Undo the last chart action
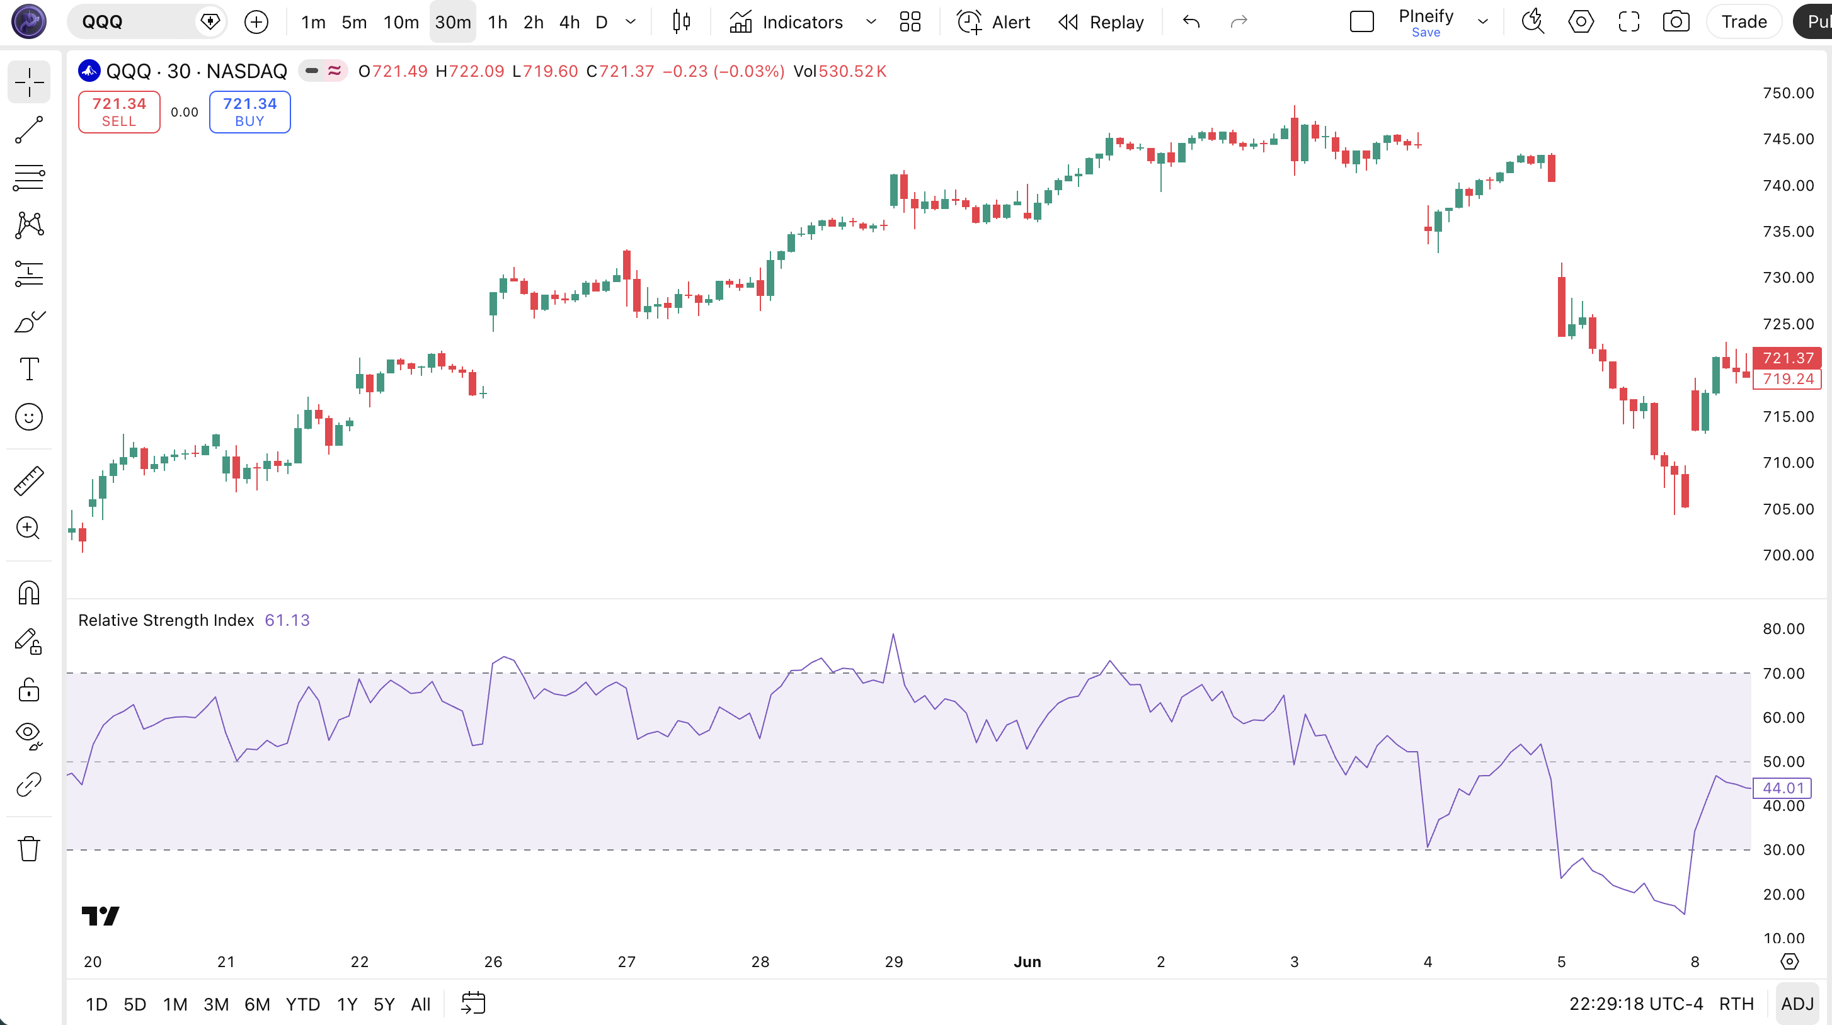 (1191, 22)
